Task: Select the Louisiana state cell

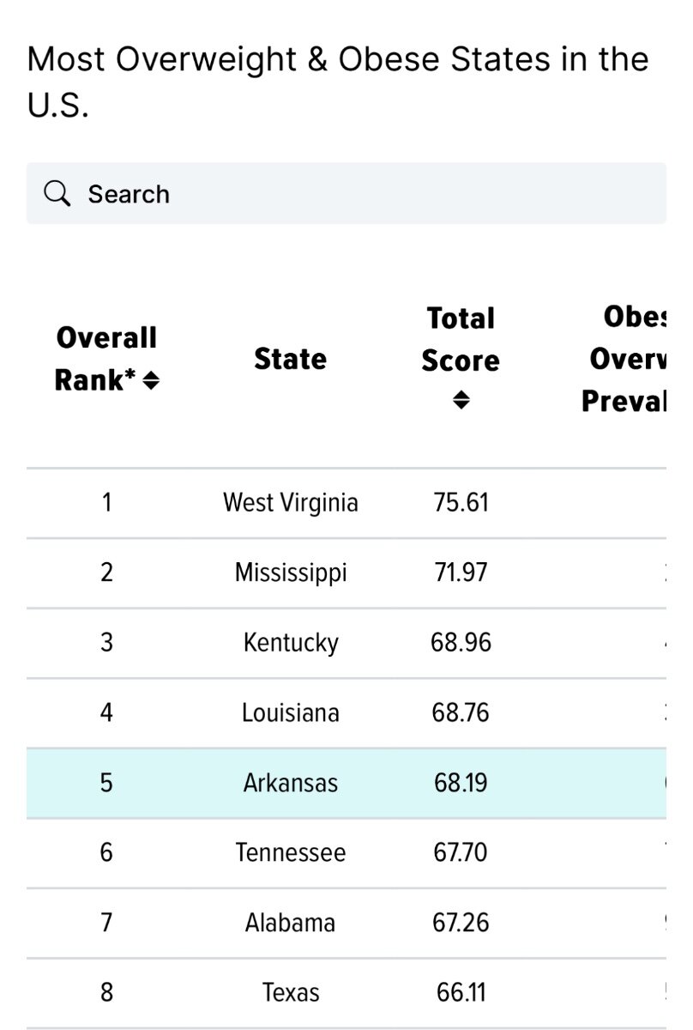Action: click(291, 712)
